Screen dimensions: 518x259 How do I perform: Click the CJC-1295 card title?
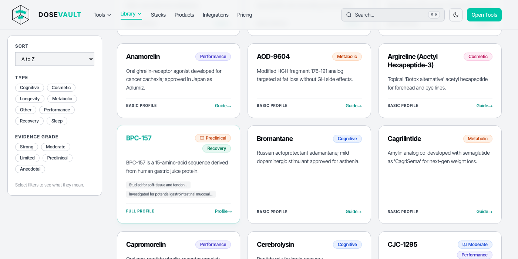(x=403, y=245)
